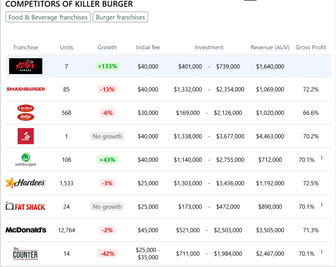Image resolution: width=336 pixels, height=267 pixels.
Task: Open the Fat Shack logo
Action: click(x=26, y=206)
